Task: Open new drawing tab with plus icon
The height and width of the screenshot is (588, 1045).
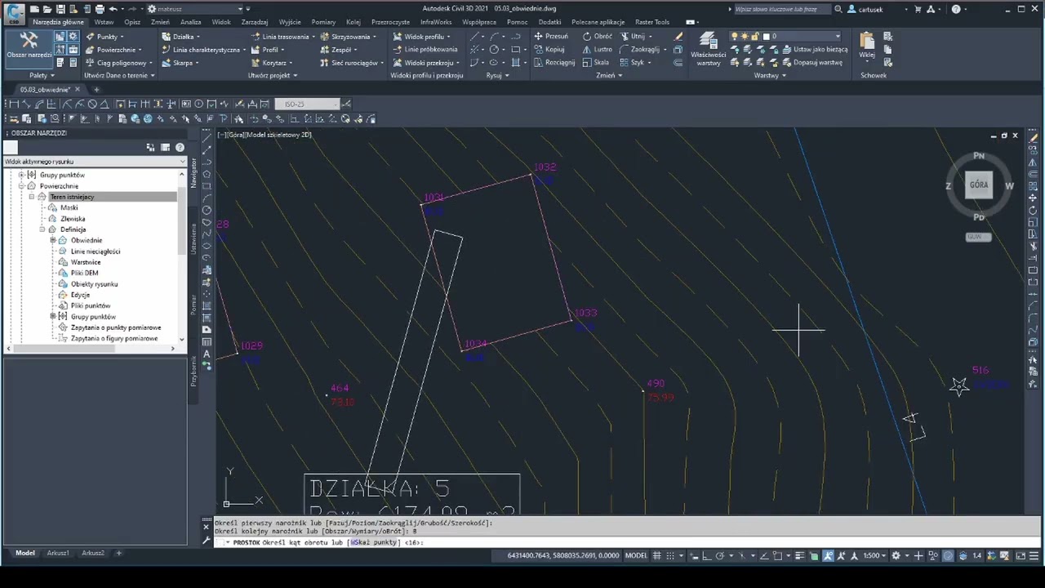Action: [96, 89]
